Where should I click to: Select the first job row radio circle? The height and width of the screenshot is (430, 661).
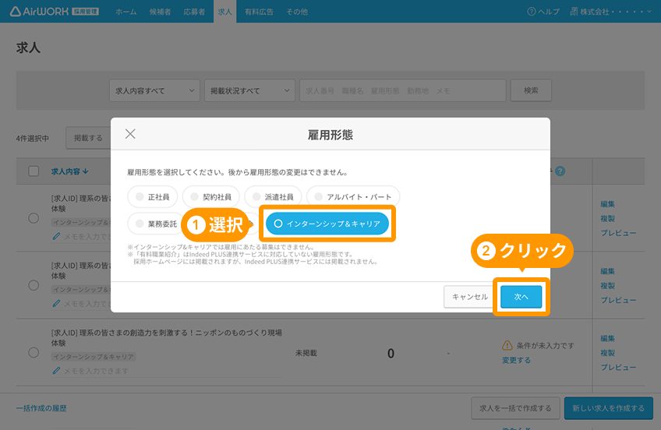34,218
